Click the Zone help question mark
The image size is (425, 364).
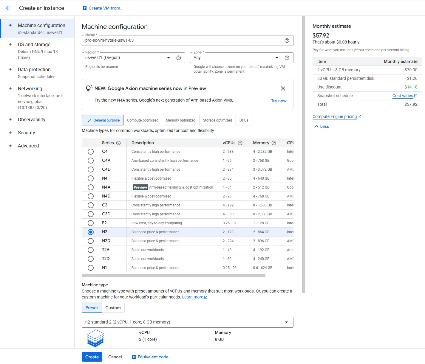[x=287, y=57]
